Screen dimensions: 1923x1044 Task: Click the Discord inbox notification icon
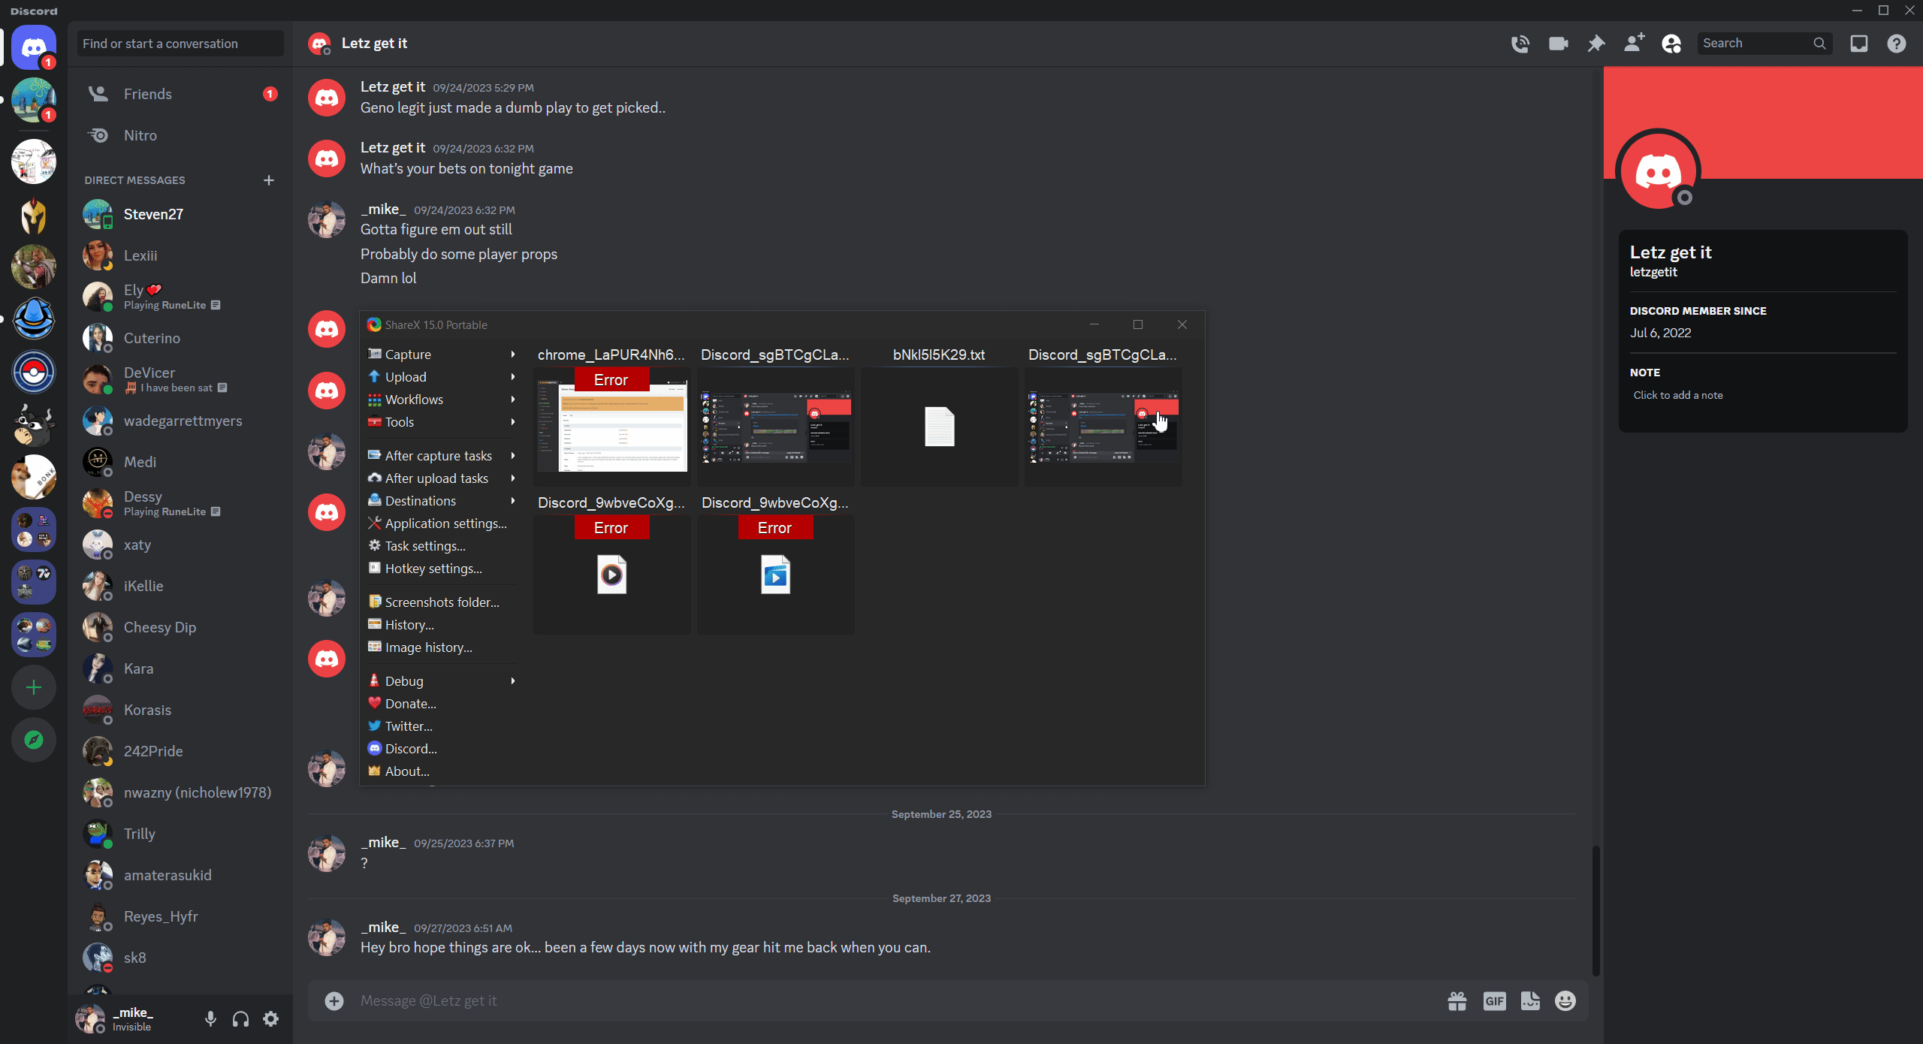[x=1858, y=44]
